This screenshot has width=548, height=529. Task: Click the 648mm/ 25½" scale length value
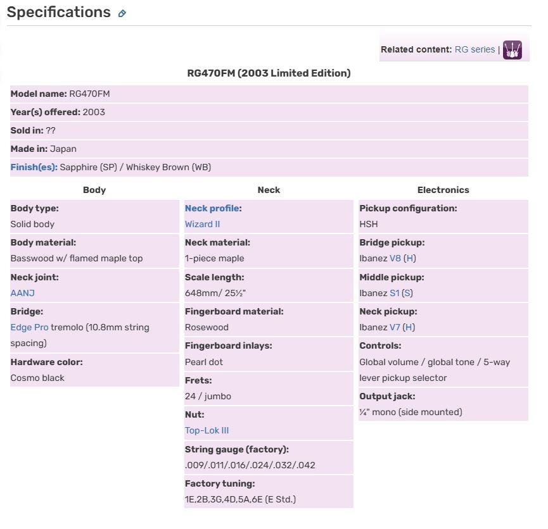click(215, 293)
